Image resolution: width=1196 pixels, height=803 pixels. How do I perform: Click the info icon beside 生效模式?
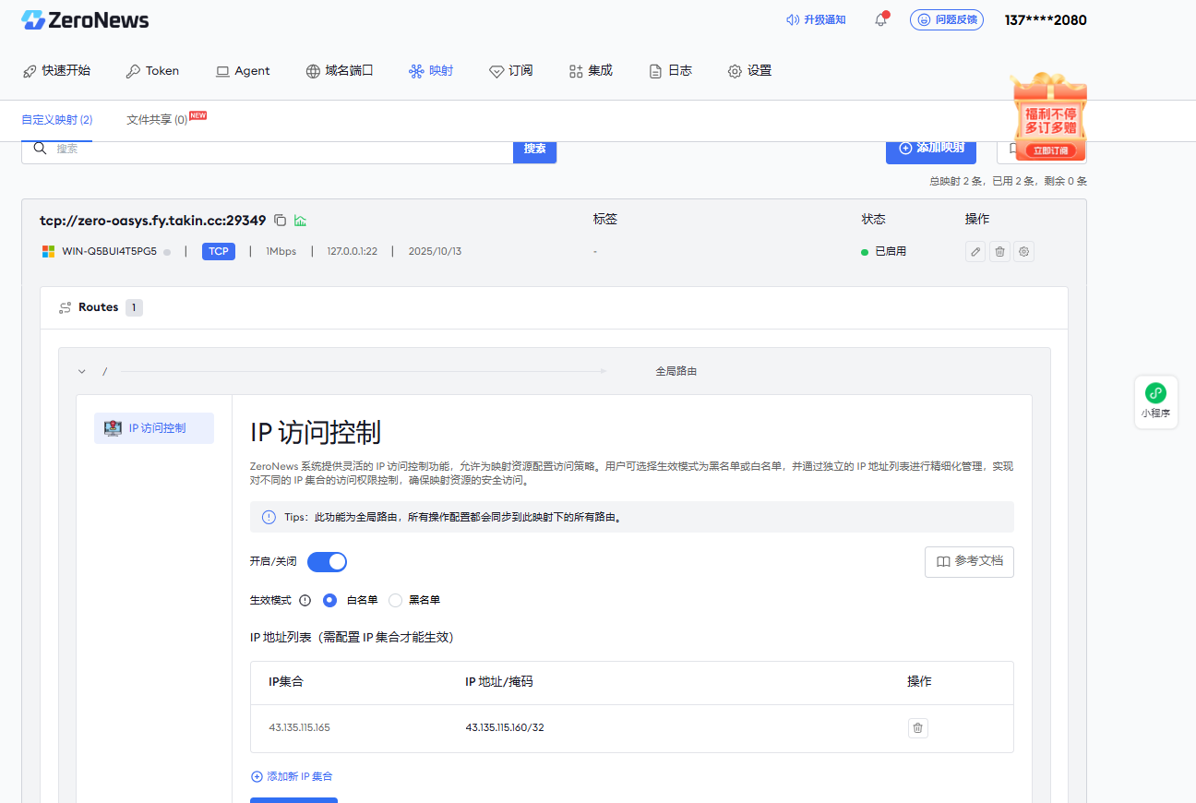tap(305, 600)
